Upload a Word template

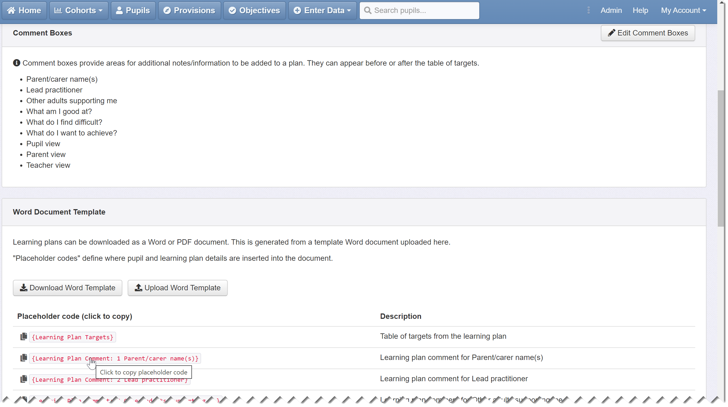point(177,288)
